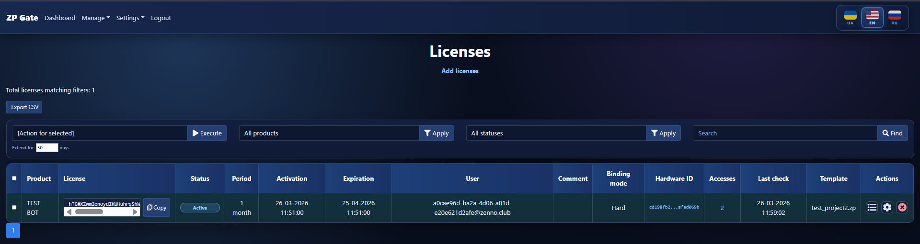Click Last check column header
The height and width of the screenshot is (244, 920).
pyautogui.click(x=773, y=178)
